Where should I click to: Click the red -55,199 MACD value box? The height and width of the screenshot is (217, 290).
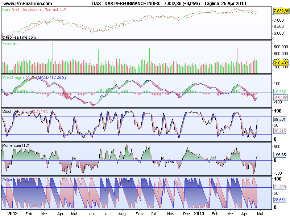click(x=280, y=98)
